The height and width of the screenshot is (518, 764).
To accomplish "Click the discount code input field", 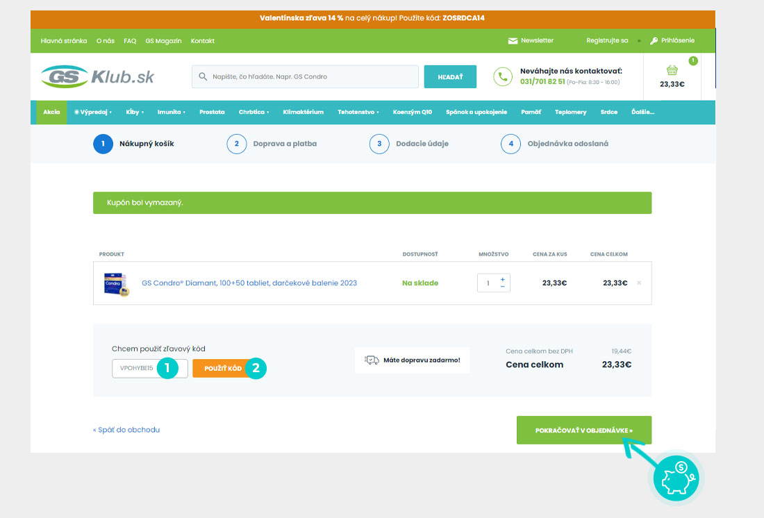I will (149, 369).
